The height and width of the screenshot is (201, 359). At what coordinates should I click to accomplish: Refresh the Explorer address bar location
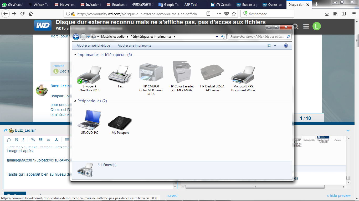click(223, 37)
